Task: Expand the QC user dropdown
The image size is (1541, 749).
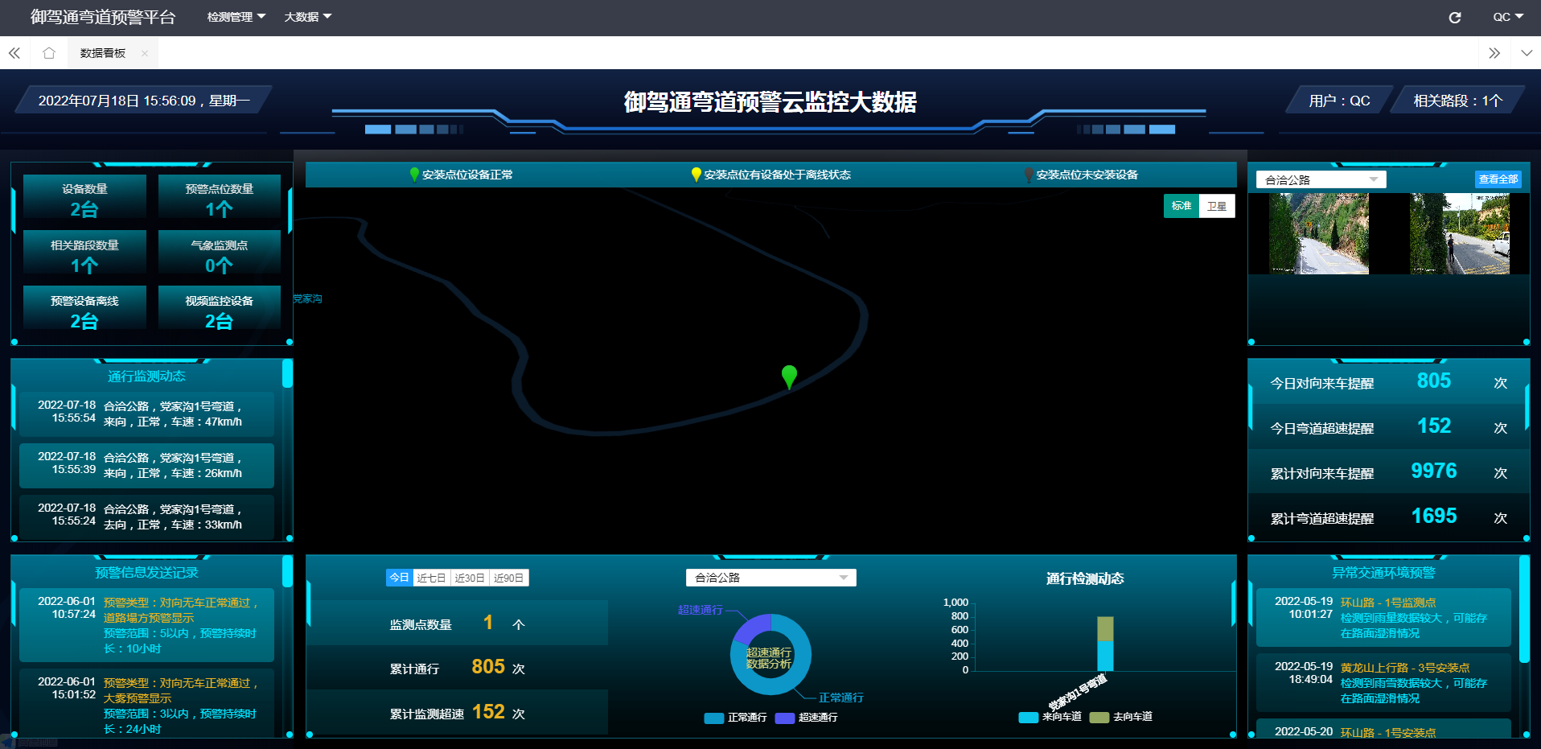Action: point(1507,17)
